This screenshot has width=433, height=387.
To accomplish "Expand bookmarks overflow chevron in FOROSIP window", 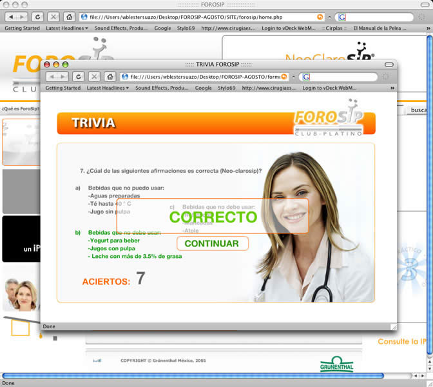I will [428, 28].
